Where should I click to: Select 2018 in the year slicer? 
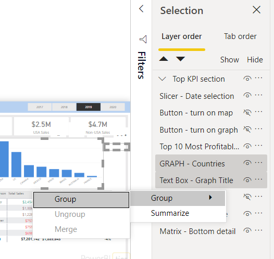pyautogui.click(x=64, y=107)
